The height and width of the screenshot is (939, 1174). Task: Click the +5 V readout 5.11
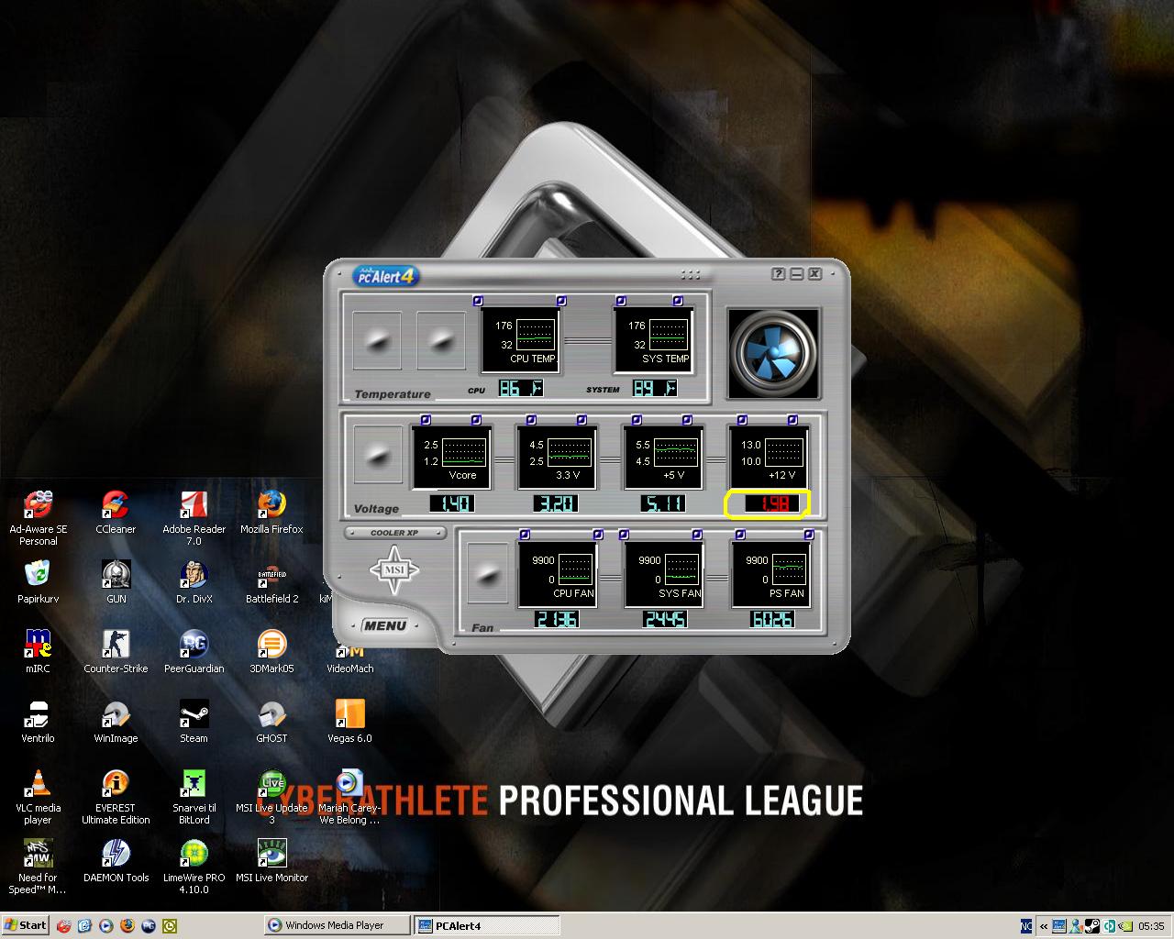click(663, 503)
